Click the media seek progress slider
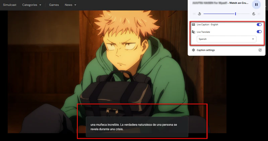 [226, 14]
